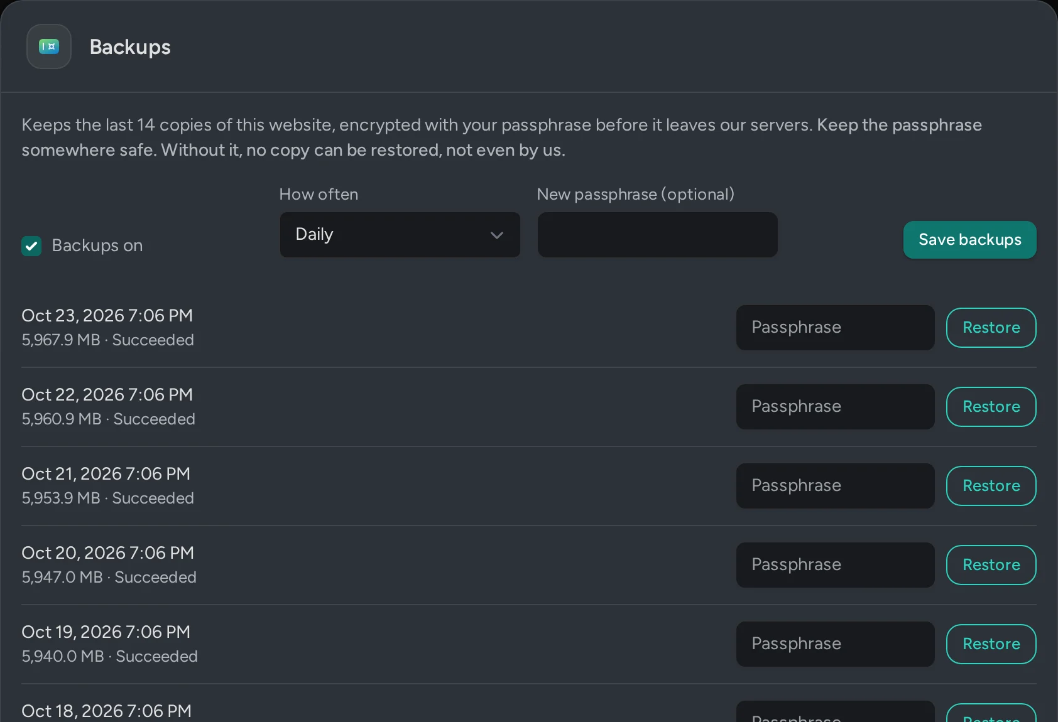Restore the Oct 19, 2026 backup
The height and width of the screenshot is (722, 1058).
[991, 644]
